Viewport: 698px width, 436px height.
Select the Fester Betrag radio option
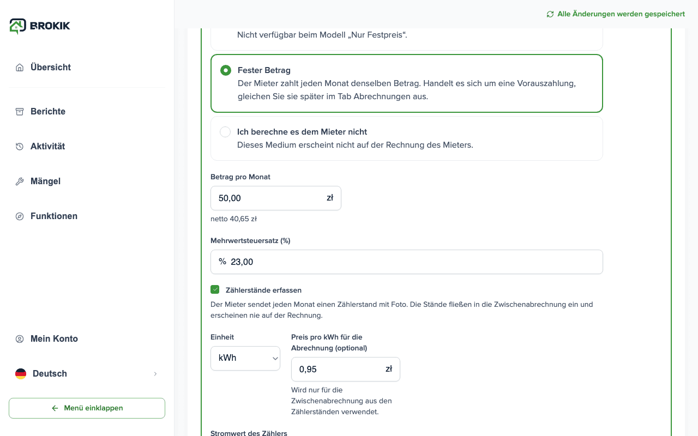(226, 70)
